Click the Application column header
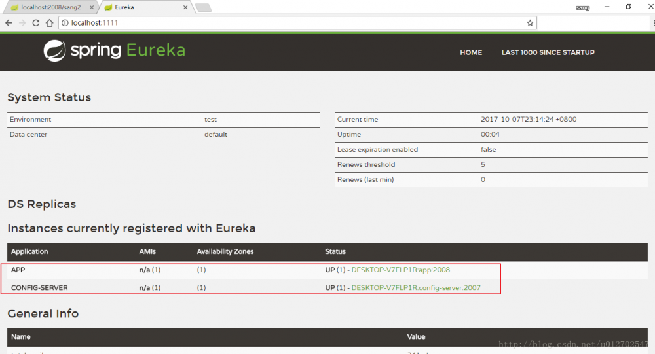Screen dimensions: 655x354 coord(29,251)
